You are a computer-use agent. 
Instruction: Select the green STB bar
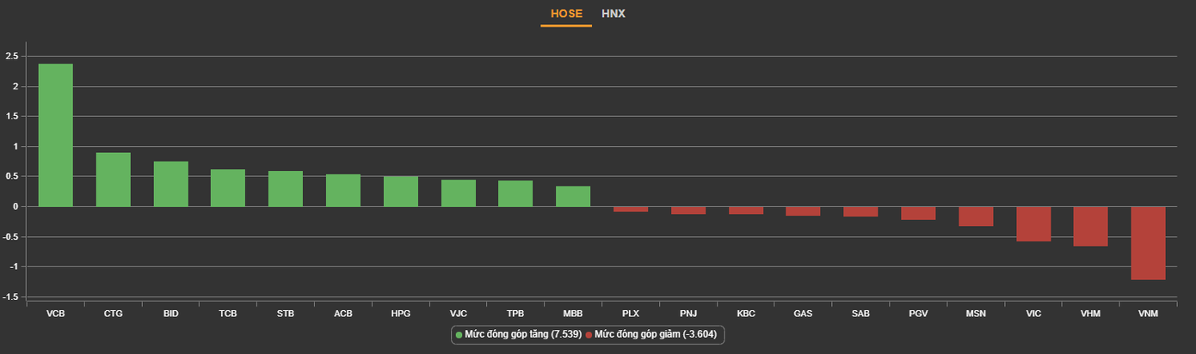point(286,189)
